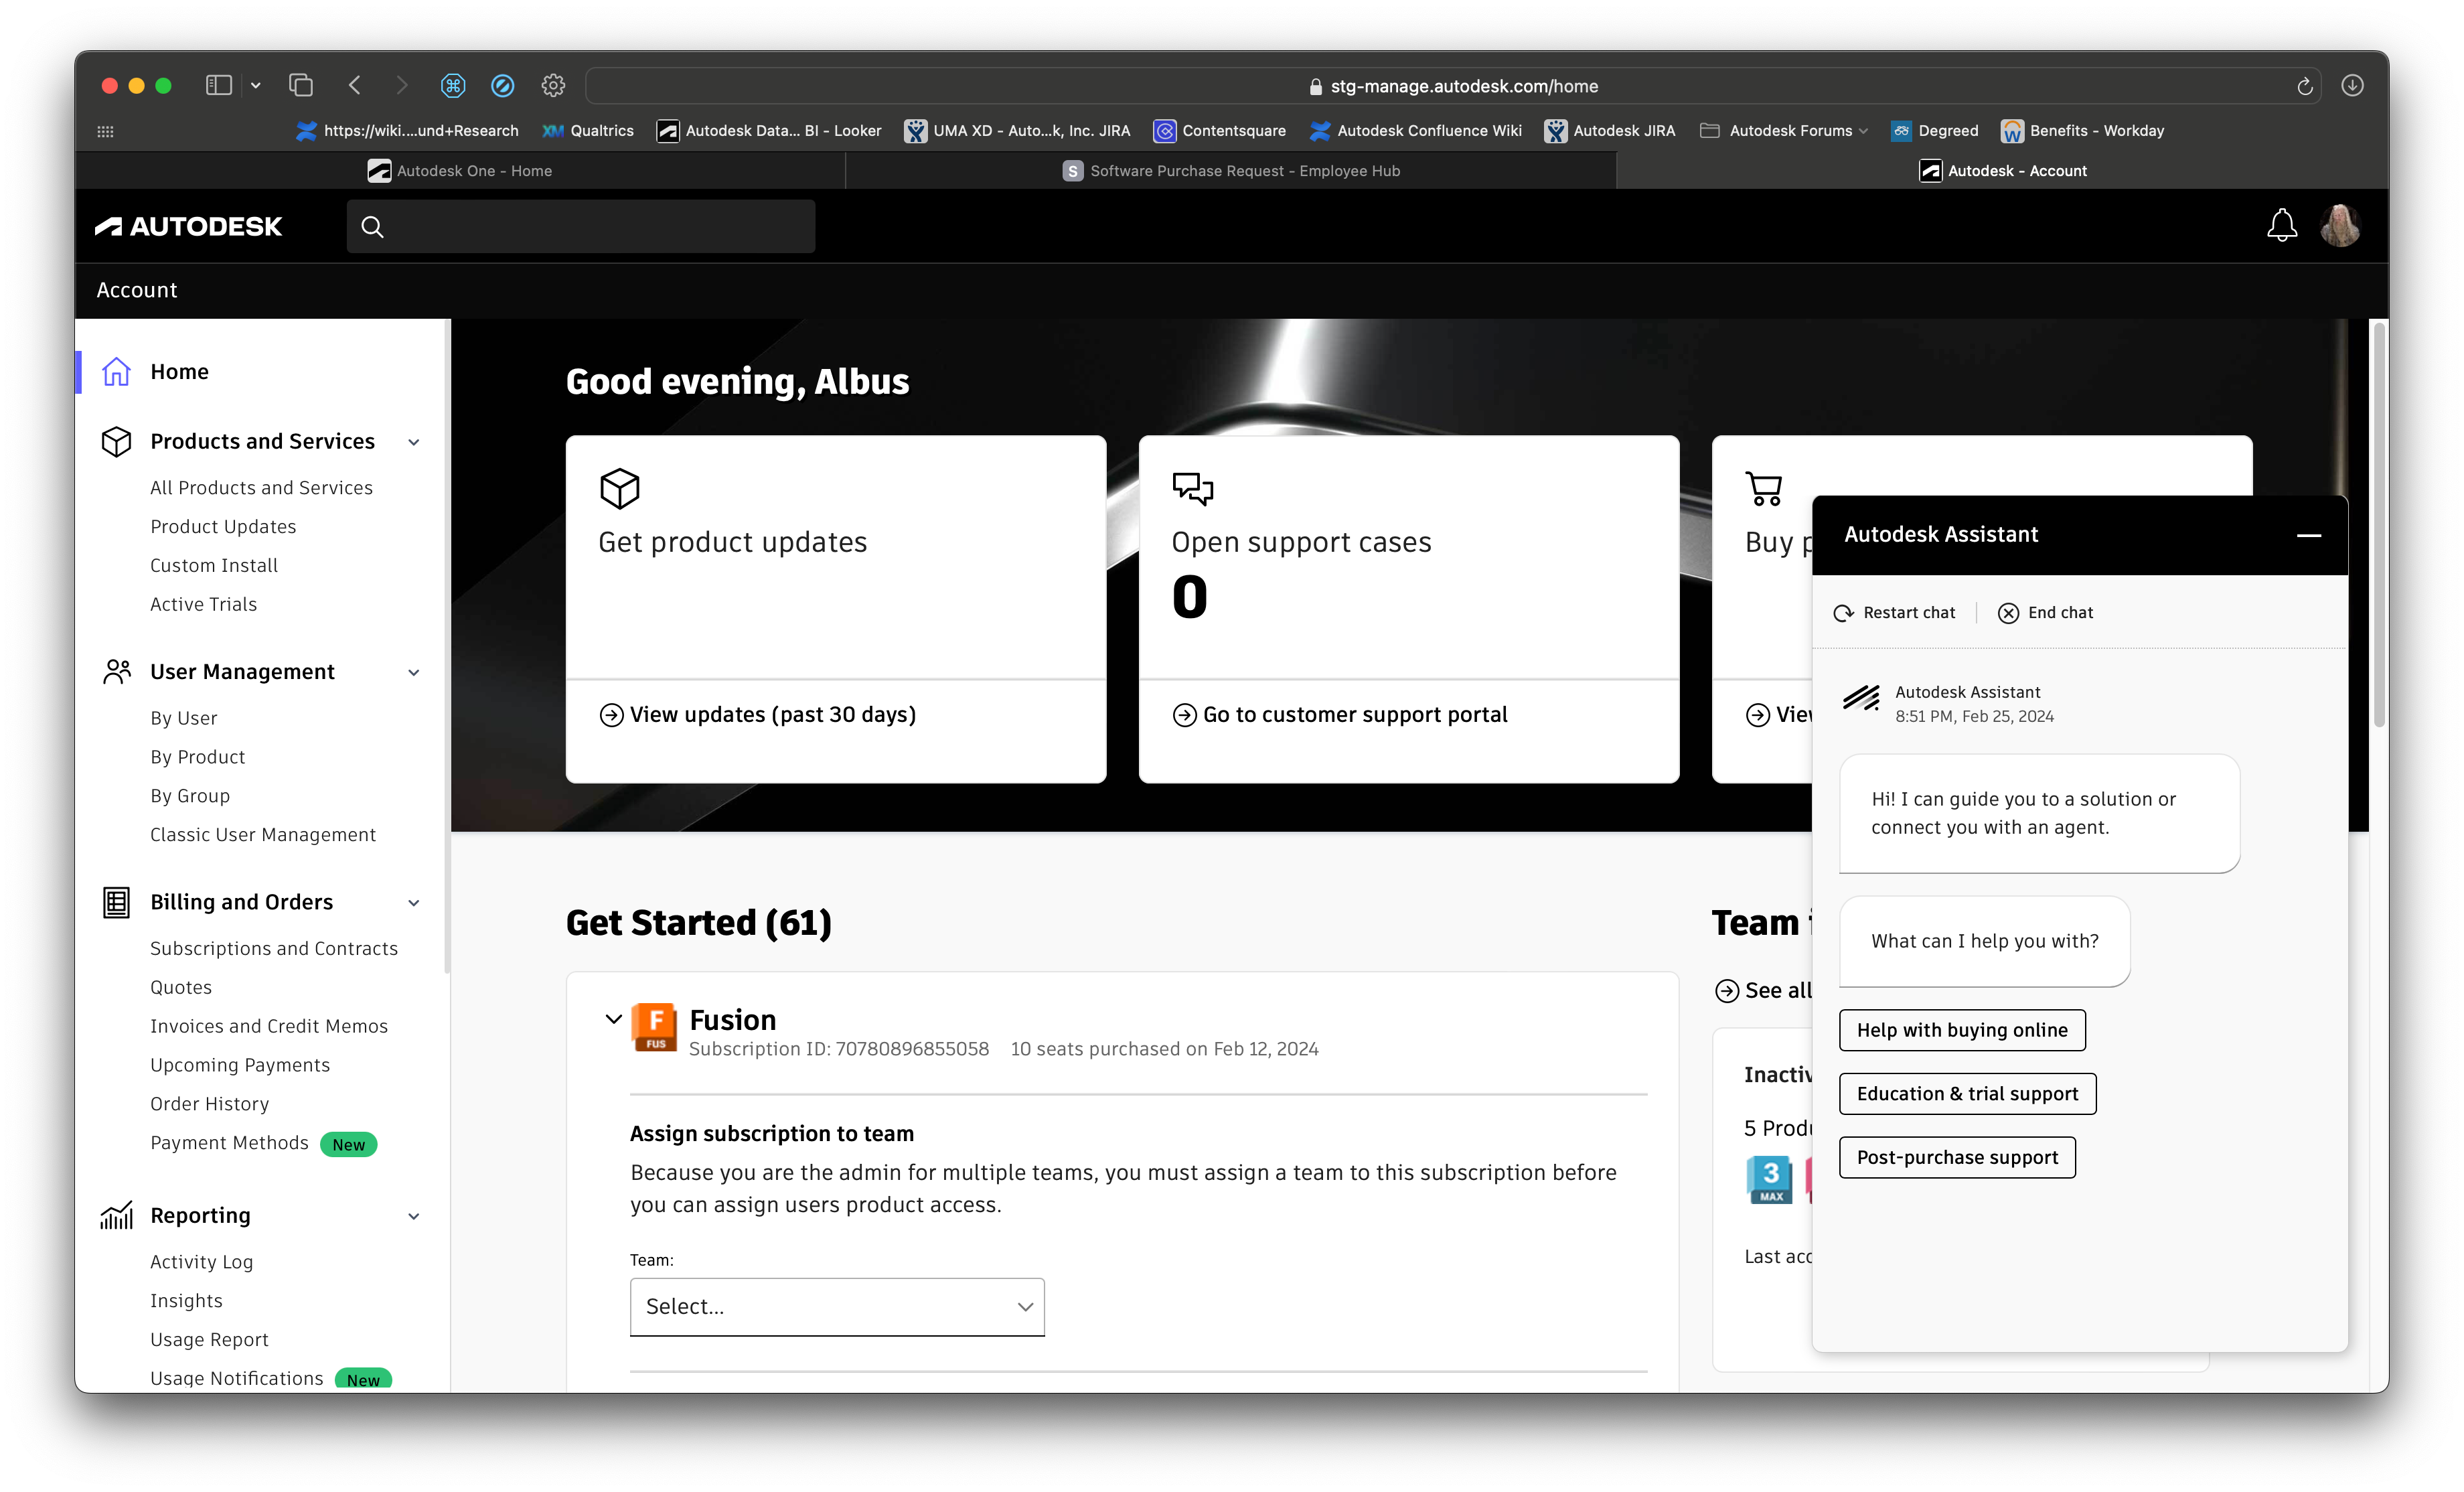Viewport: 2464px width, 1492px height.
Task: Collapse the Fusion subscription card
Action: (614, 1020)
